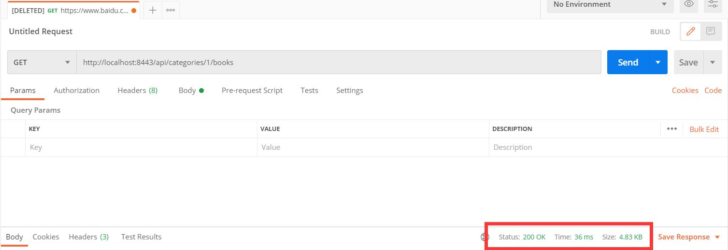Click the globe network icon in response bar
The width and height of the screenshot is (728, 250).
[485, 237]
